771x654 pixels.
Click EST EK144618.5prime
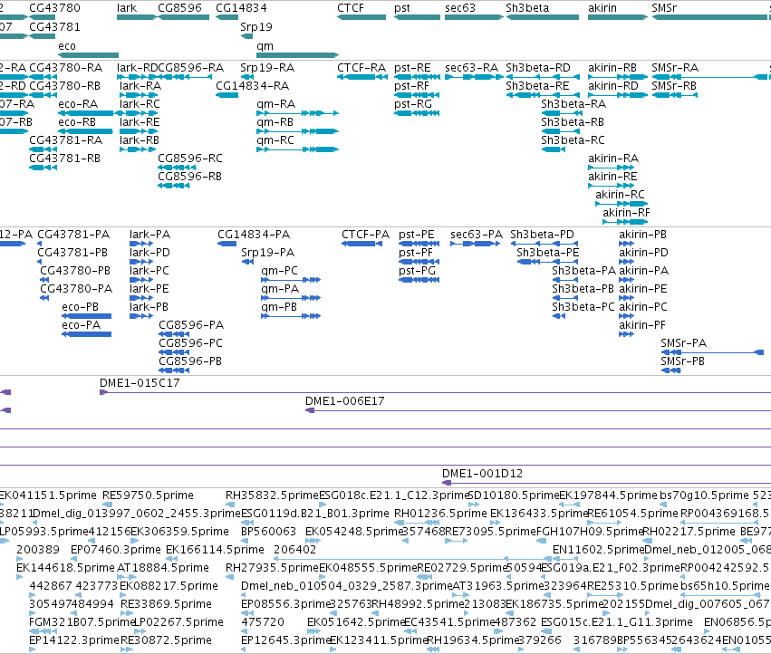65,569
